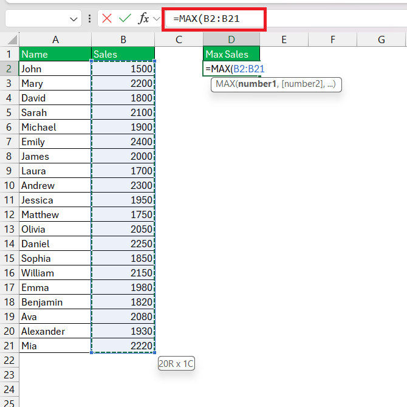Click [number2] argument in function tooltip

[x=303, y=84]
